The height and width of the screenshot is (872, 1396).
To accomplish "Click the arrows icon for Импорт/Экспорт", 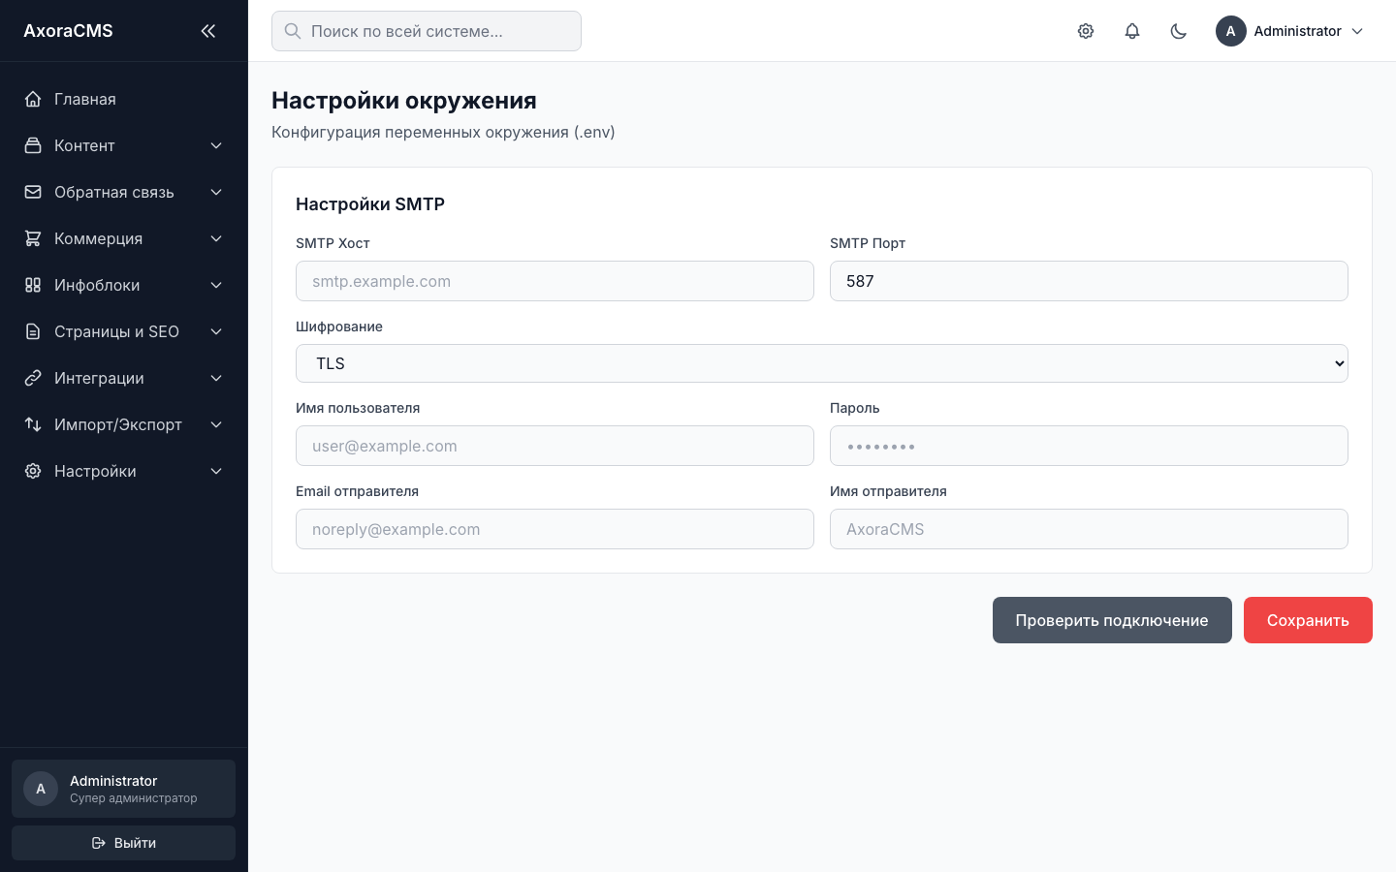I will [33, 424].
